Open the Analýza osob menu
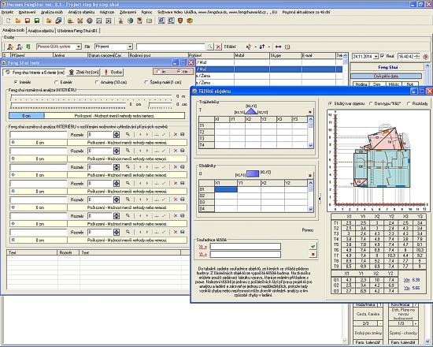This screenshot has width=433, height=347. [x=52, y=12]
